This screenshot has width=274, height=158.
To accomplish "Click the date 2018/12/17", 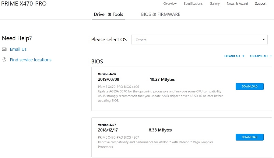I will (108, 130).
